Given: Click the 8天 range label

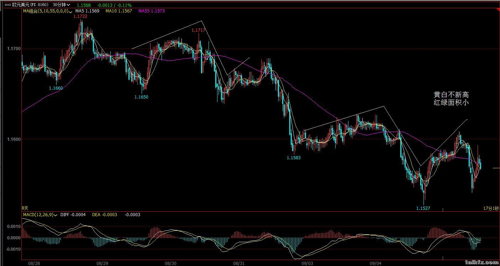Looking at the screenshot, I should (25, 208).
